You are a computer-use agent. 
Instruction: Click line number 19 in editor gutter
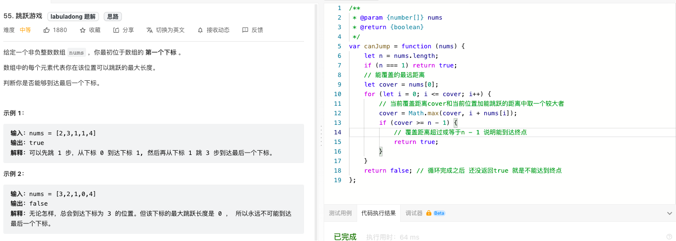coord(338,180)
